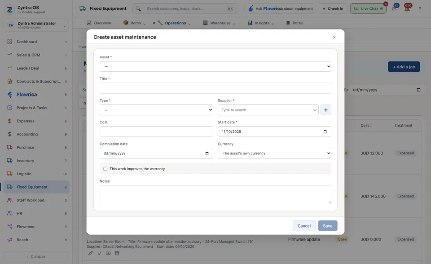Click the Staff Workload people icon

(9, 200)
